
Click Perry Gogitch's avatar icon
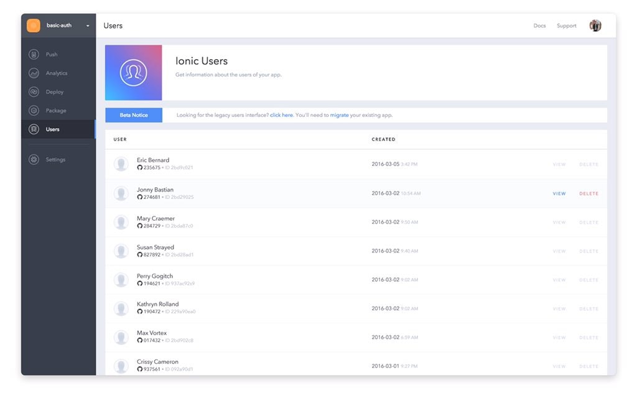(x=121, y=280)
